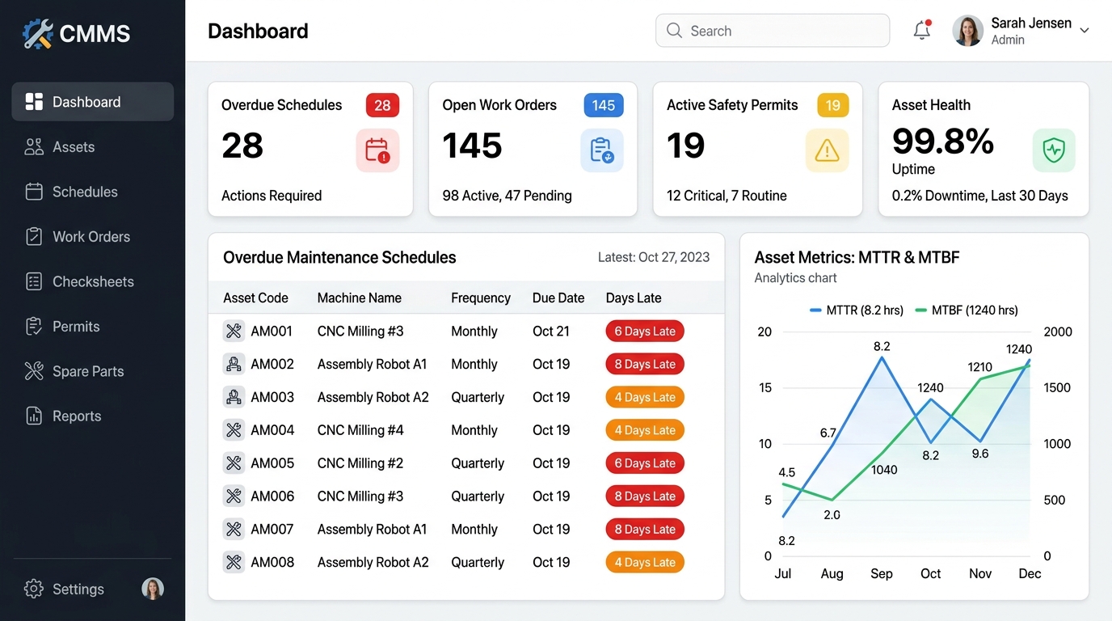Click the robot icon for AM003

[x=234, y=397]
